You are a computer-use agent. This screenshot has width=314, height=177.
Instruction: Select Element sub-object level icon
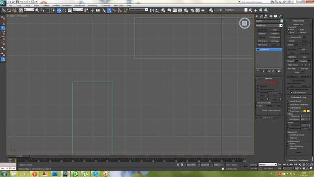tap(276, 82)
